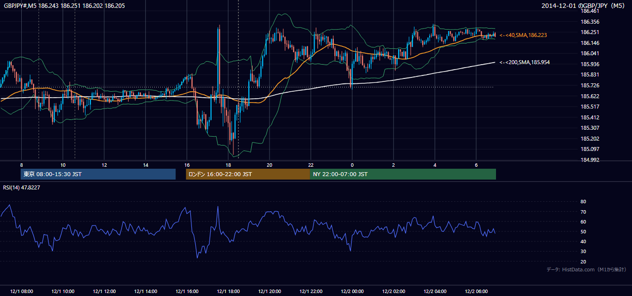Click RSI scale value 70
Image resolution: width=632 pixels, height=296 pixels.
[x=584, y=212]
